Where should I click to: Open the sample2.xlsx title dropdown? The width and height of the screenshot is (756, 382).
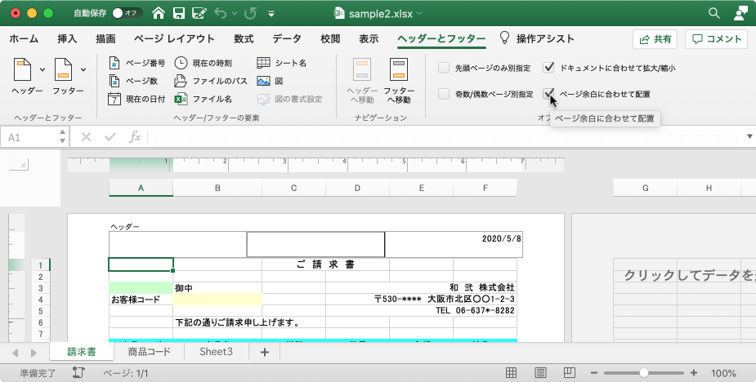(x=419, y=14)
